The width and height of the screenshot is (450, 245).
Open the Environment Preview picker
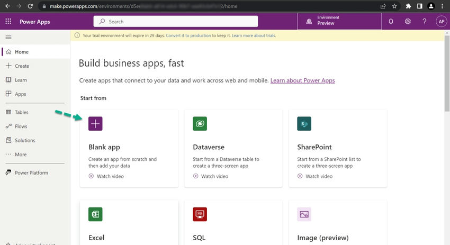click(339, 21)
